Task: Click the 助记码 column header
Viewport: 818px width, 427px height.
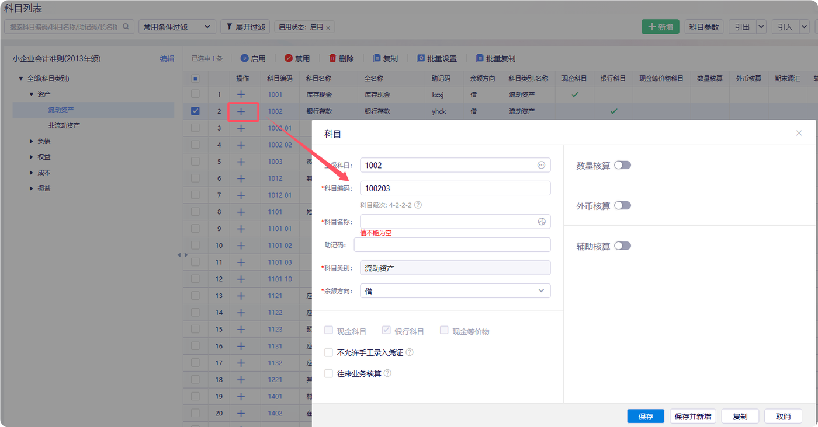Action: point(442,78)
